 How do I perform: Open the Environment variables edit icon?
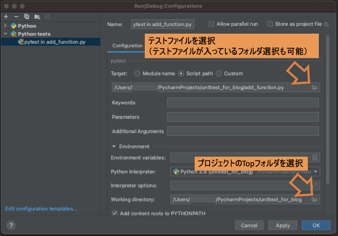tap(315, 158)
